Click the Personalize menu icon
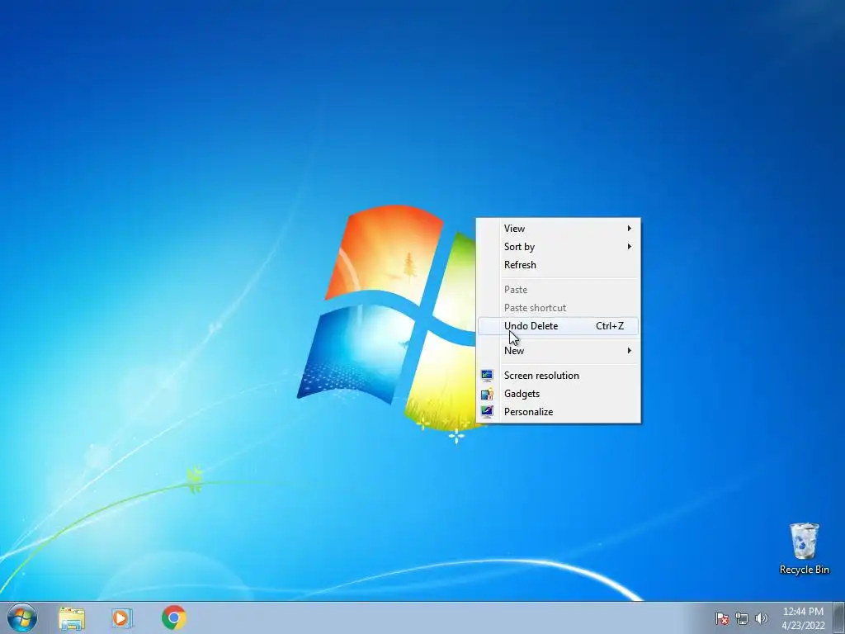The height and width of the screenshot is (634, 845). (487, 412)
